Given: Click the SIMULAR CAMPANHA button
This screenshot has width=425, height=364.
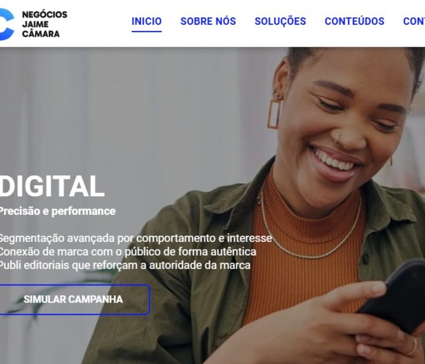Looking at the screenshot, I should 74,300.
